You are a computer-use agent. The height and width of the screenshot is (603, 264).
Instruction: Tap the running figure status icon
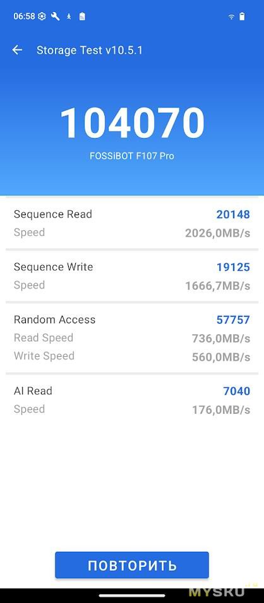(69, 16)
